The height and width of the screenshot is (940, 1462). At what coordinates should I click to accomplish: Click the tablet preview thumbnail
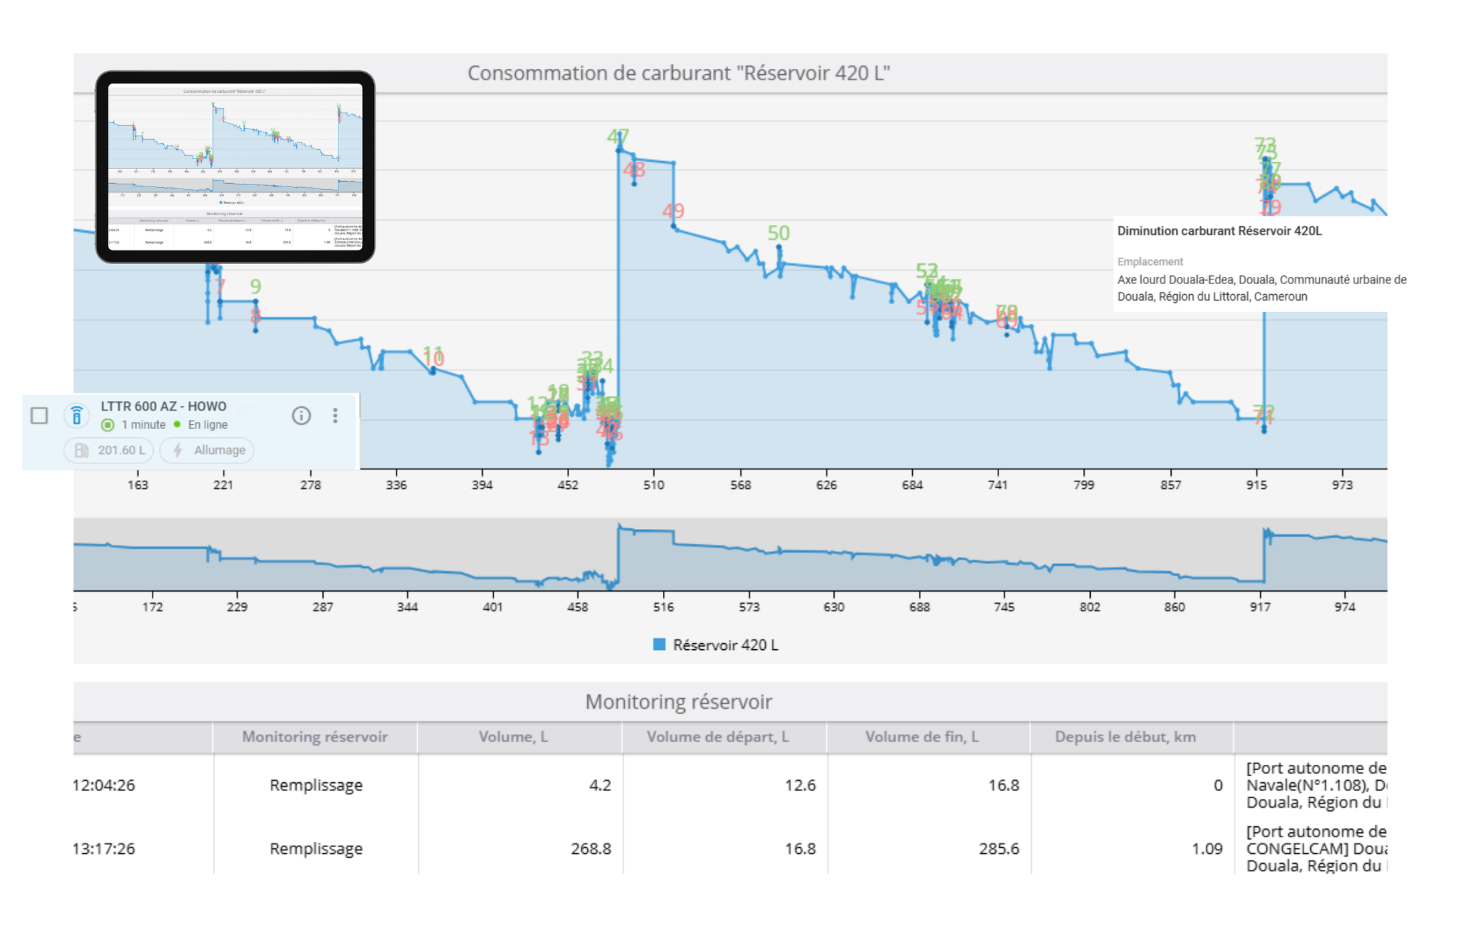235,166
